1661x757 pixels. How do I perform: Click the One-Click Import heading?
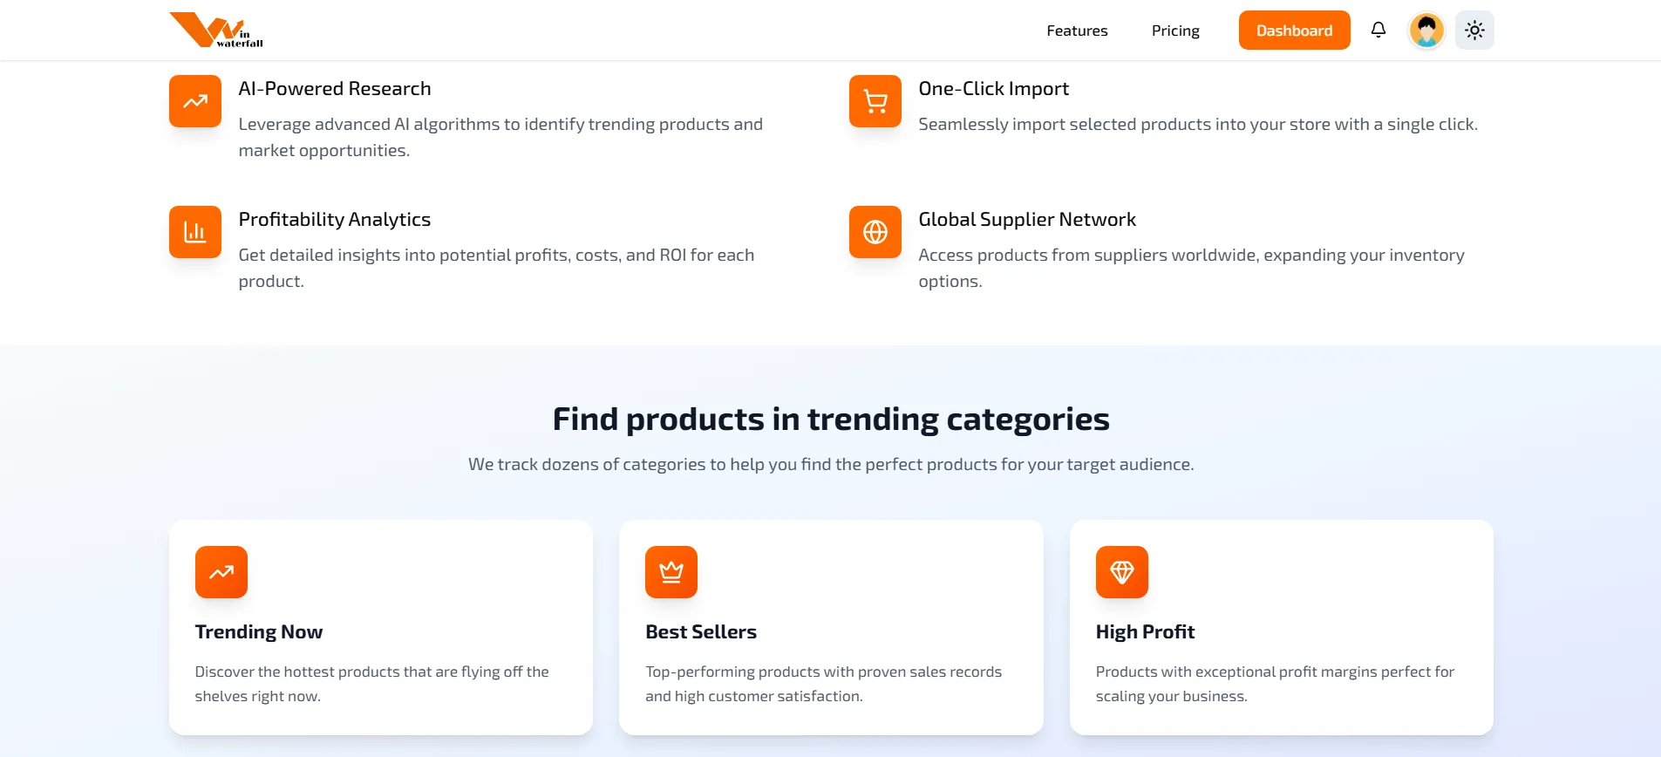(993, 88)
